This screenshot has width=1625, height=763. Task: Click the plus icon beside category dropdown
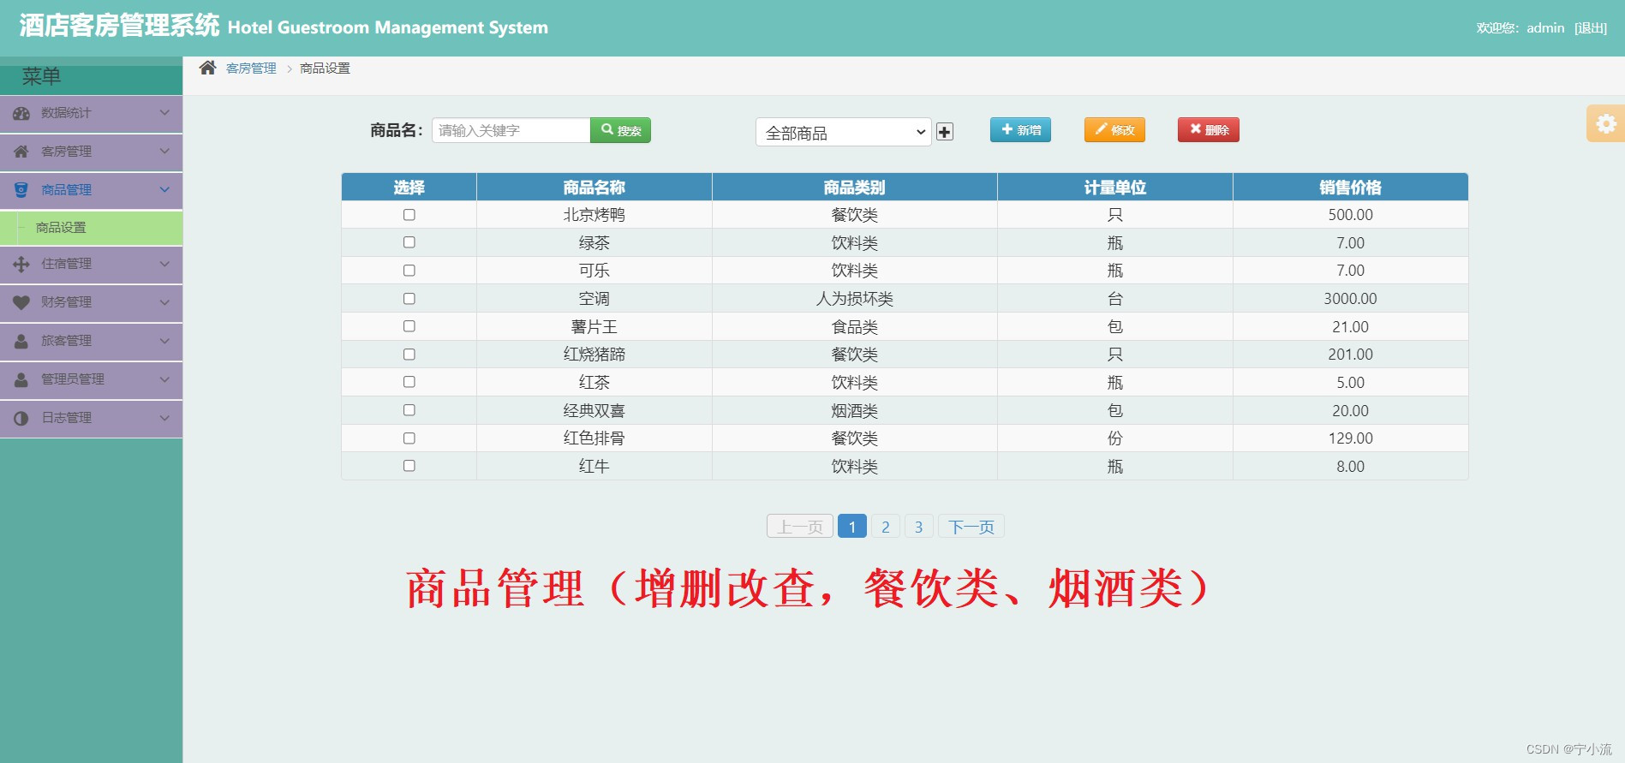pos(945,132)
